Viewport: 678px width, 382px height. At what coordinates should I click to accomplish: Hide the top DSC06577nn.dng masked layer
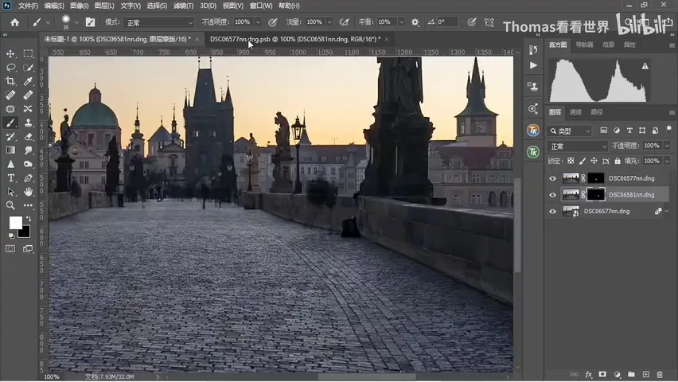(x=552, y=178)
